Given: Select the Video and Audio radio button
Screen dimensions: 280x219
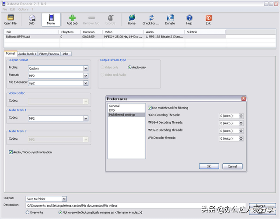Looking at the screenshot, I should (x=102, y=74).
